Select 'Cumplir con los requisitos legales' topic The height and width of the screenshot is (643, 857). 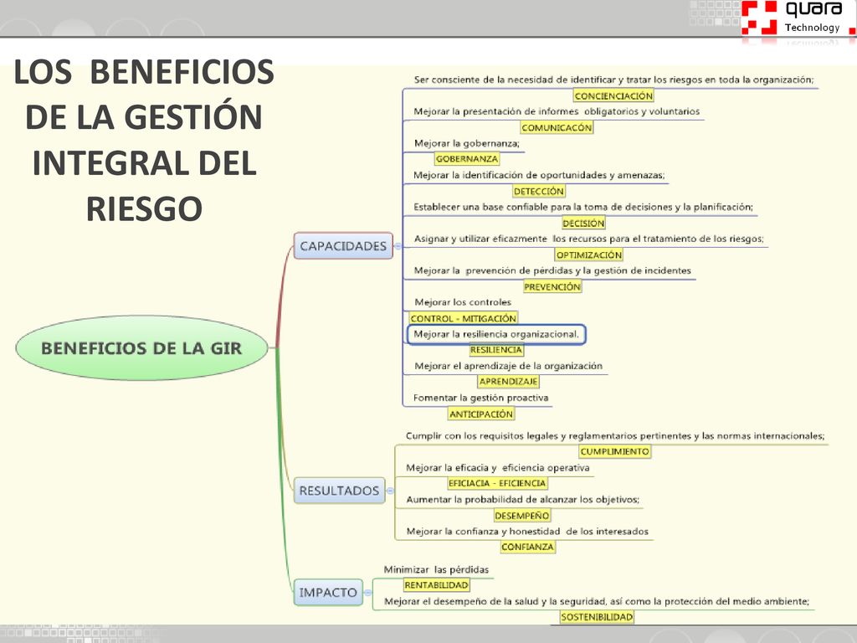[615, 435]
